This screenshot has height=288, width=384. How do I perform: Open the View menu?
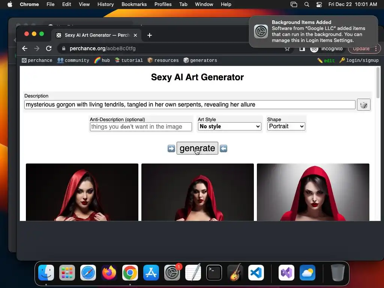pyautogui.click(x=84, y=4)
